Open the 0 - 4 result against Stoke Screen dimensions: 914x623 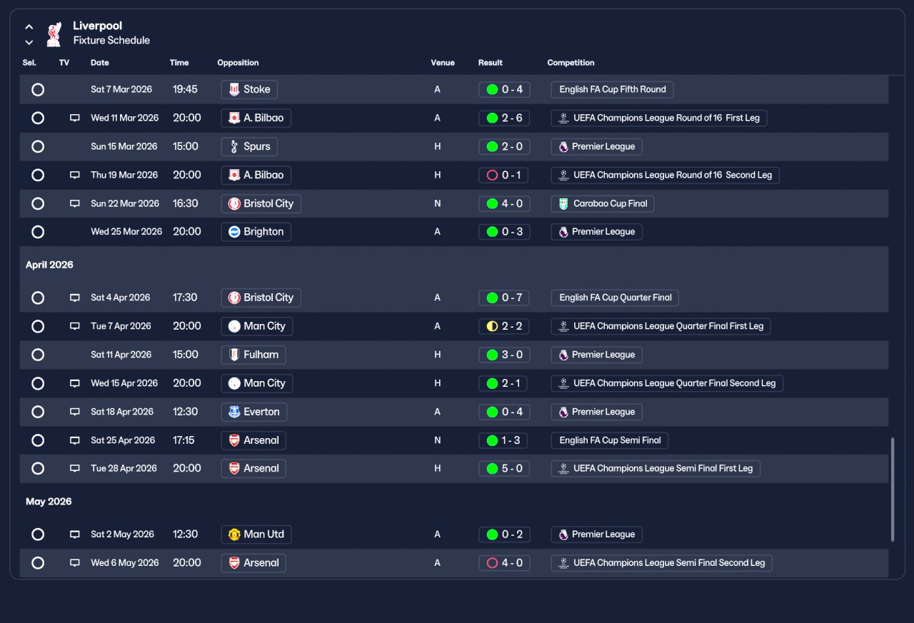click(x=504, y=89)
